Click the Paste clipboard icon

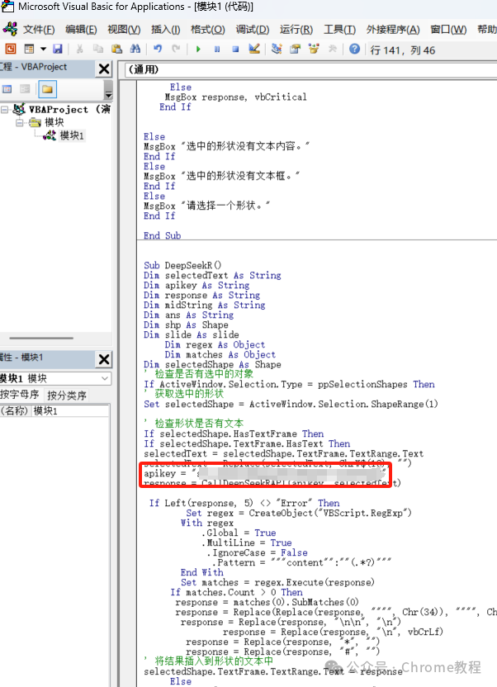click(x=116, y=49)
